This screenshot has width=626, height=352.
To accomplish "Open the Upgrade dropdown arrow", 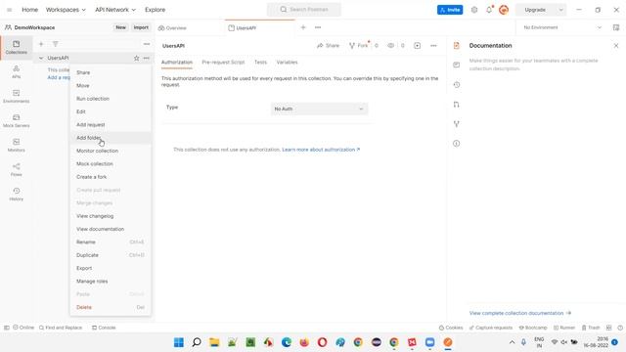I will (x=560, y=10).
